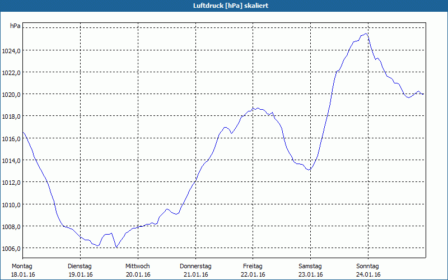
Task: Click the date 22.01.16
Action: pos(253,274)
